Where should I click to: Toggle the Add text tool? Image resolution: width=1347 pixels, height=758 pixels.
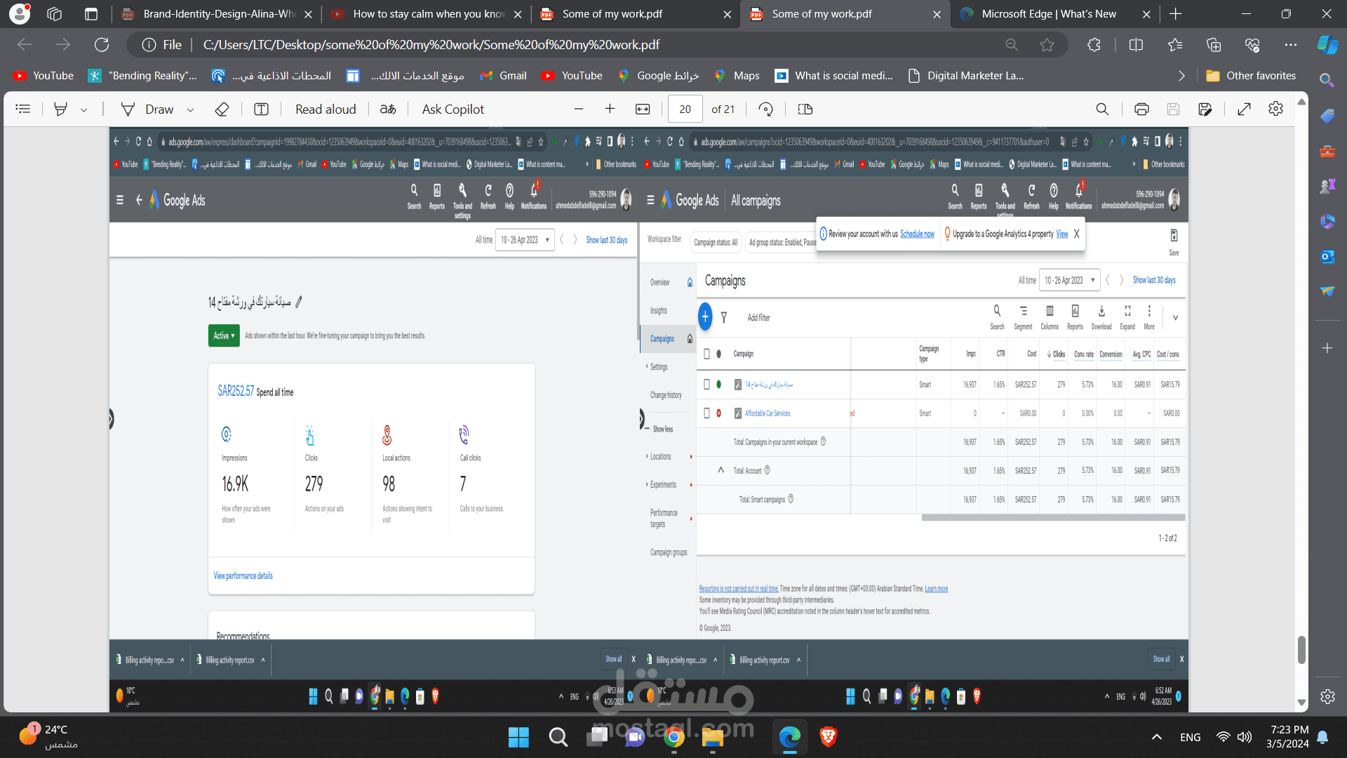tap(261, 109)
